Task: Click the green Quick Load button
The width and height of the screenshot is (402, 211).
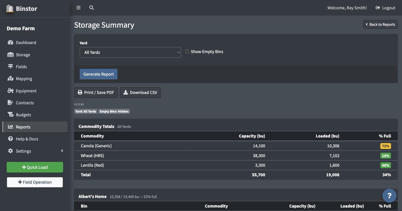Action: [35, 167]
